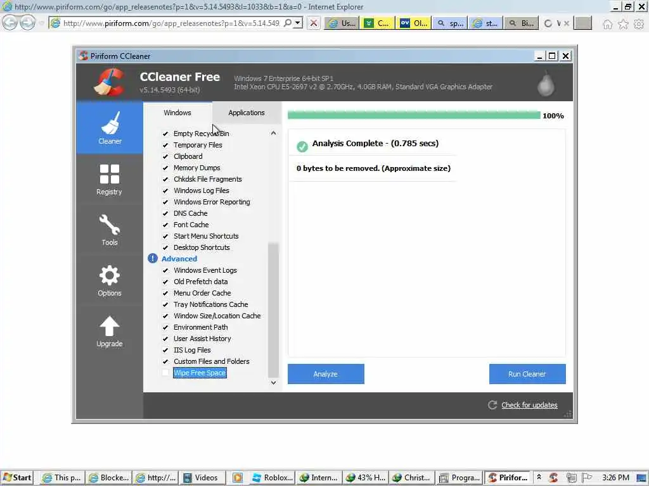Click the browser address URL field

pos(171,23)
